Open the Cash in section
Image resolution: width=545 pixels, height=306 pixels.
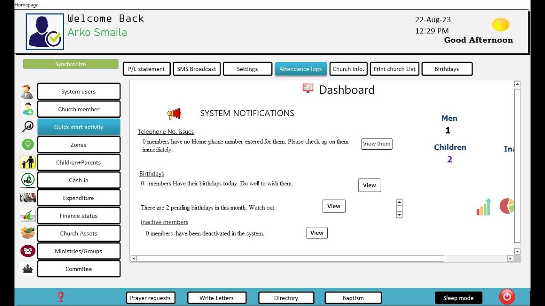pos(79,180)
